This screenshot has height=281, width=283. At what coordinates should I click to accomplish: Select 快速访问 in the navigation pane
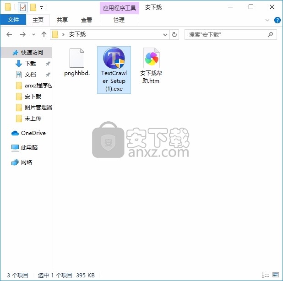pos(27,53)
